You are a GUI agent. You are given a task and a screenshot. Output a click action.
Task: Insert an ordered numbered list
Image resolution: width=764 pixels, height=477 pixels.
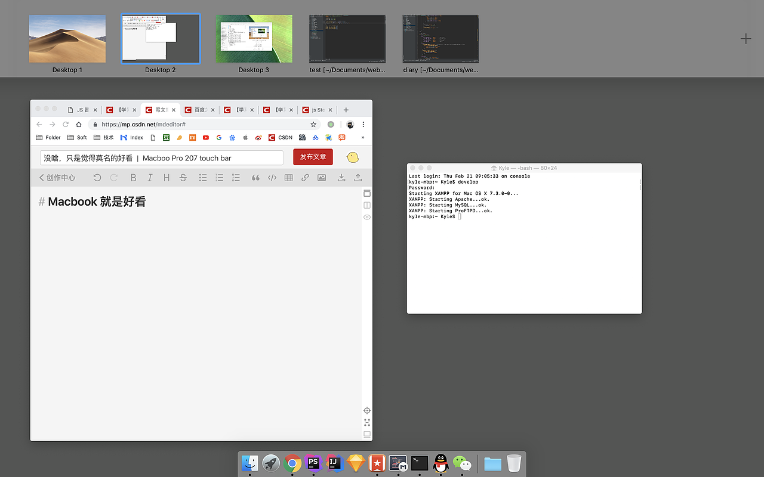click(220, 178)
